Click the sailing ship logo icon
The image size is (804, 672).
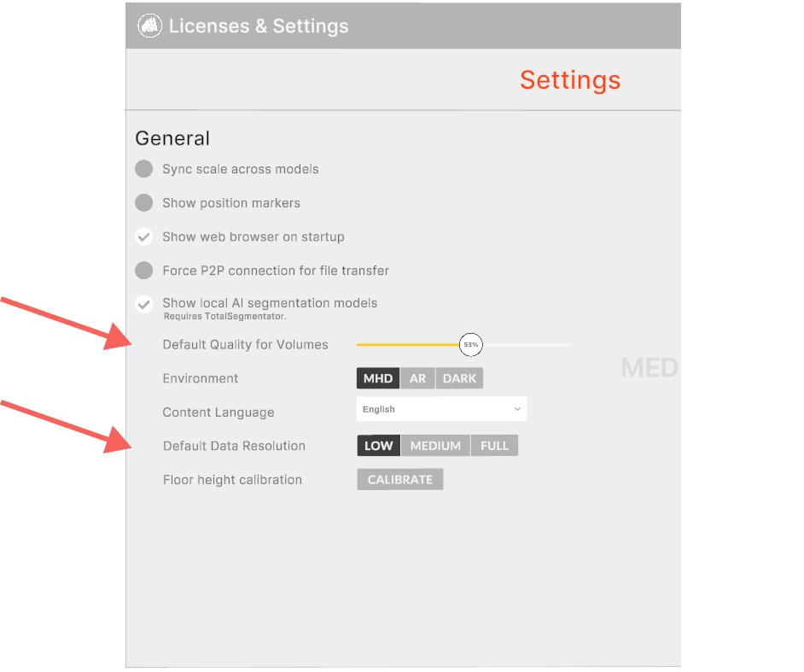pyautogui.click(x=149, y=26)
